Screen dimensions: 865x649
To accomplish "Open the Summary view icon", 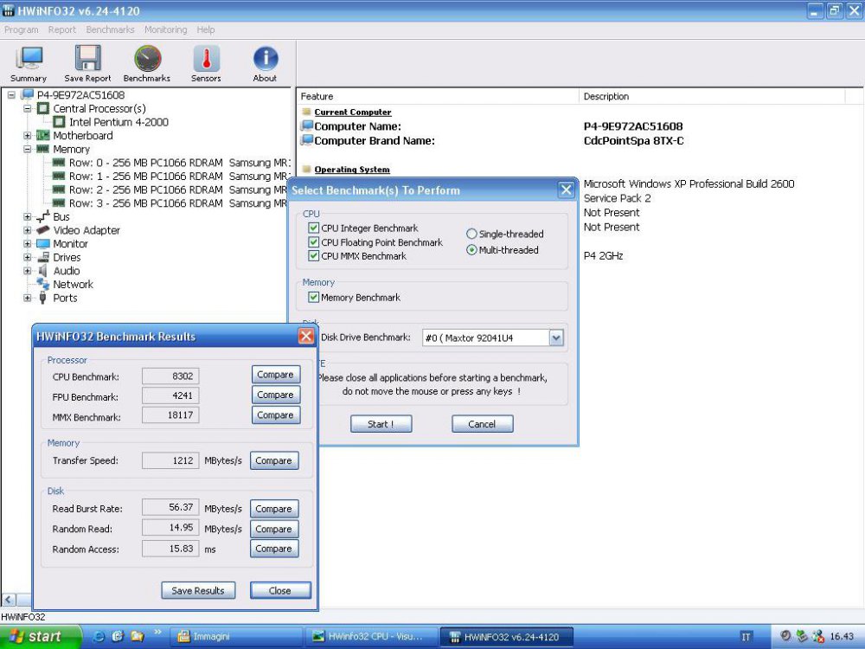I will pyautogui.click(x=28, y=61).
